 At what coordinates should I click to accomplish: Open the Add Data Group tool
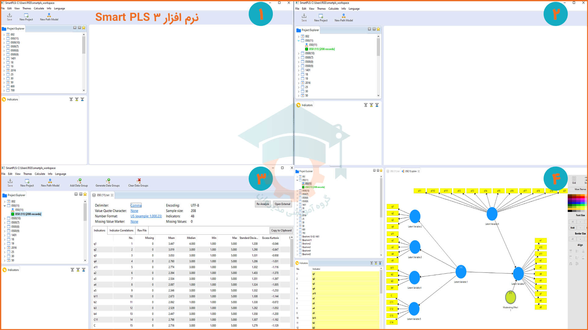[x=79, y=182]
